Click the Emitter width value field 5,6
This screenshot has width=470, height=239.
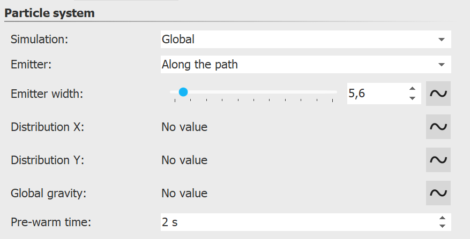tap(375, 93)
